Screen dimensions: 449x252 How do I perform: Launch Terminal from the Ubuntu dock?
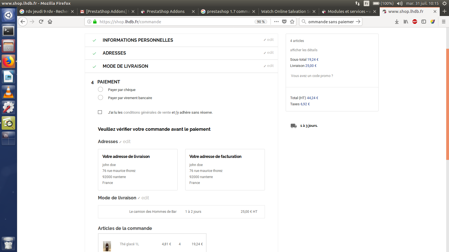[x=8, y=31]
